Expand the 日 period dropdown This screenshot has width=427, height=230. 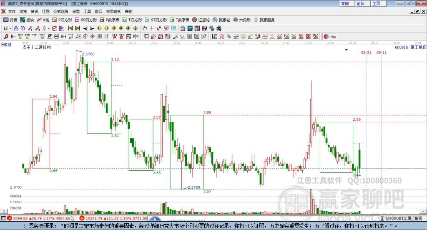[10, 28]
